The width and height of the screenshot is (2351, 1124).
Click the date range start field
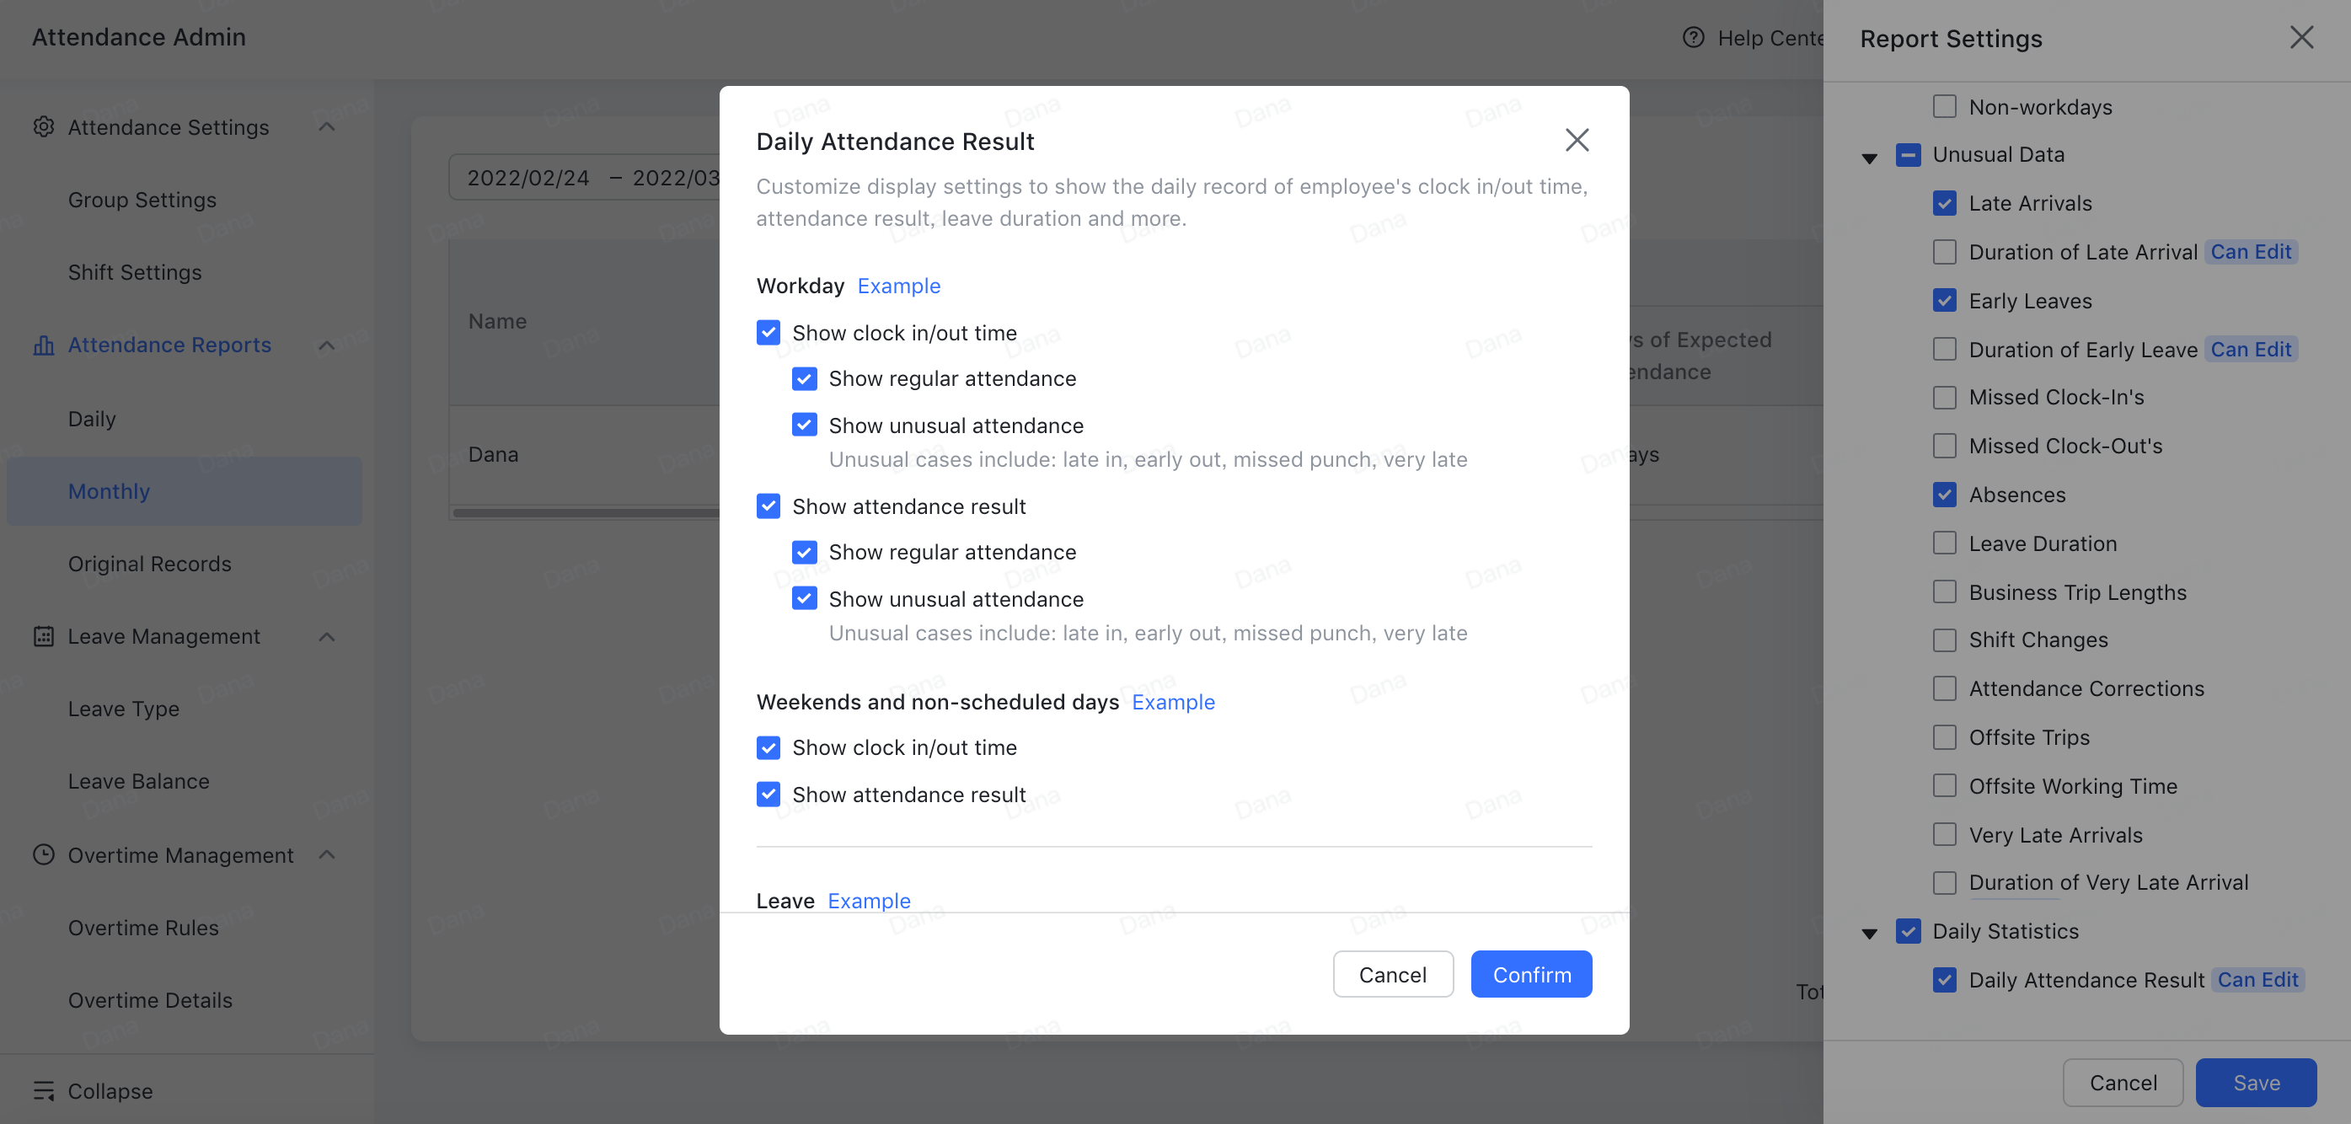[x=528, y=177]
